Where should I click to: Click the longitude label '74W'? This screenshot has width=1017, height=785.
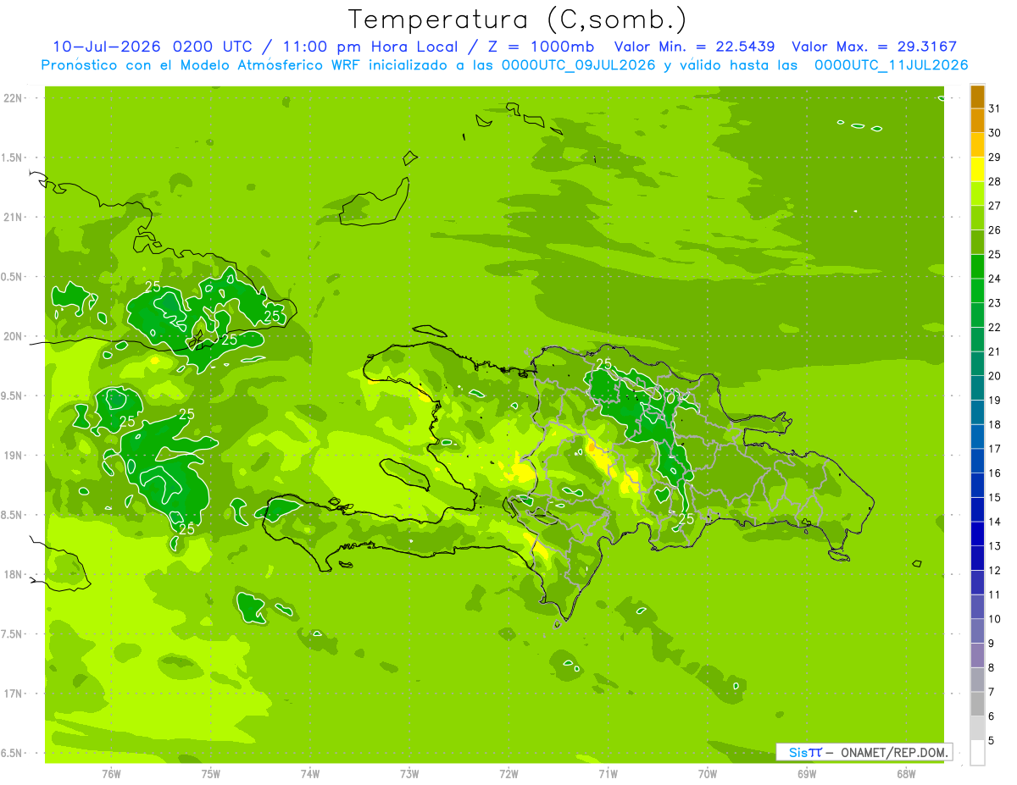(x=309, y=774)
